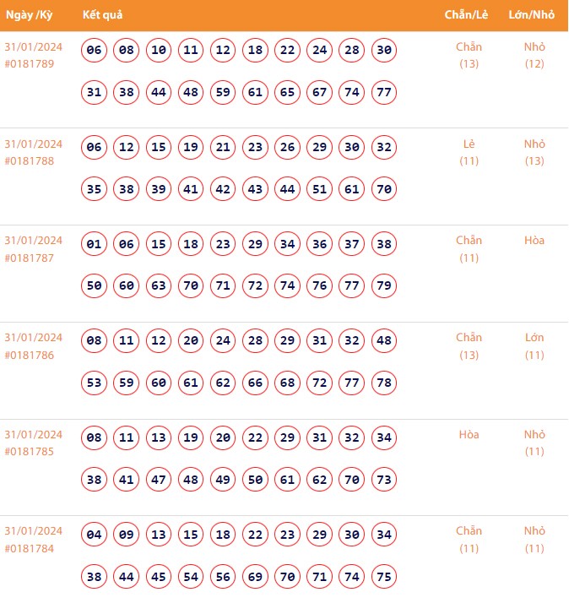Click the Ngày/Kỳ column header

29,16
